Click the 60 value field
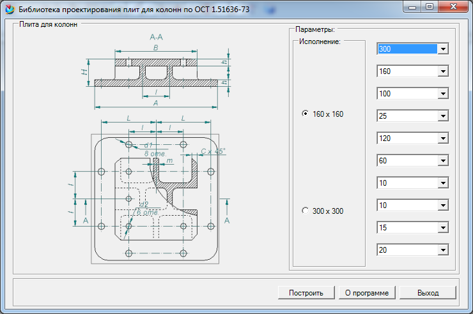The image size is (473, 314). [x=408, y=160]
